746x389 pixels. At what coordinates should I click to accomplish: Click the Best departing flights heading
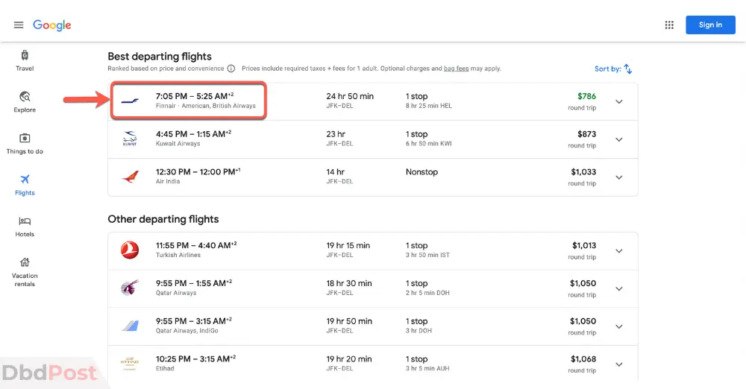(160, 56)
